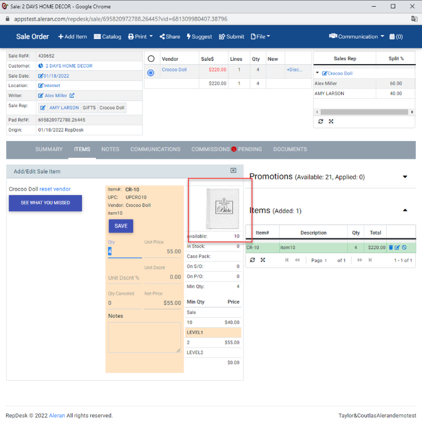
Task: Click the Qty input field
Action: 125,251
